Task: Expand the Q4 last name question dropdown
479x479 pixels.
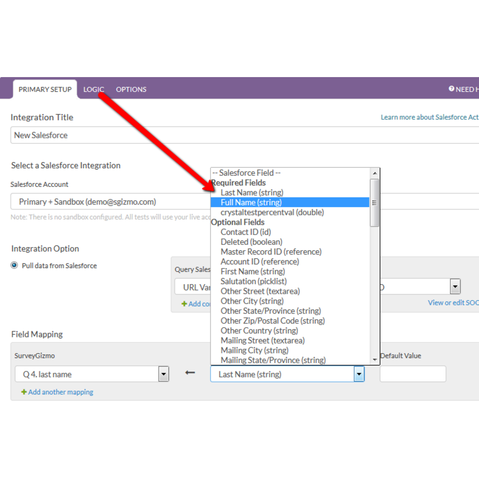Action: click(x=163, y=374)
